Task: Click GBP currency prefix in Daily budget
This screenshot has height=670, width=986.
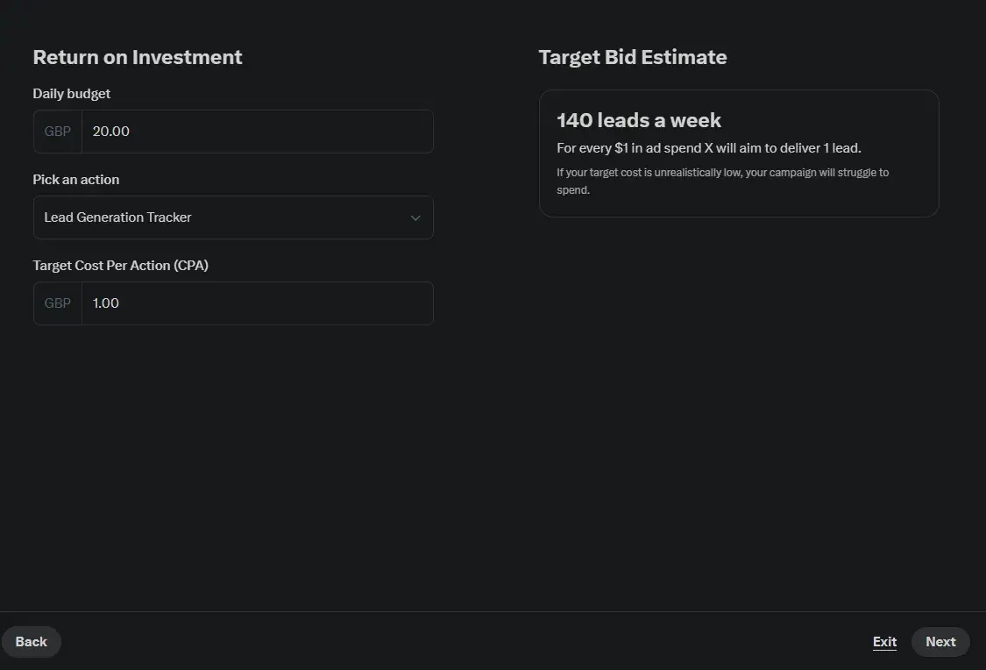Action: click(58, 132)
